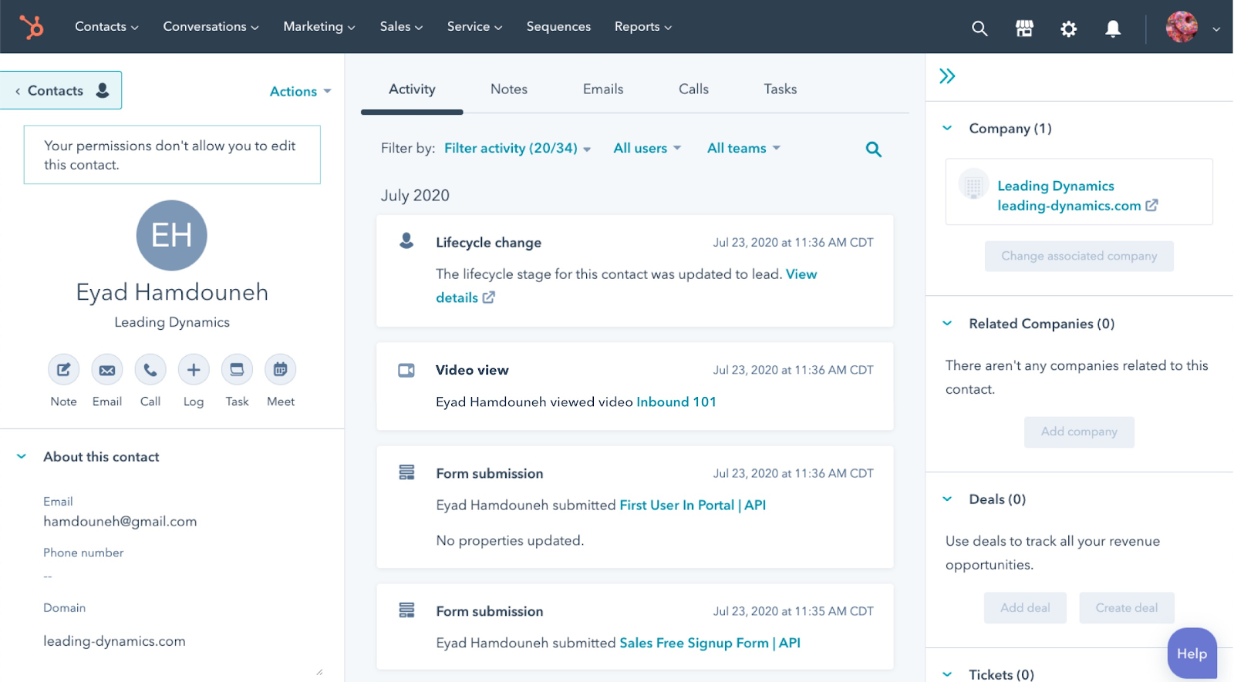The width and height of the screenshot is (1234, 682).
Task: Open the marketplace icon in top bar
Action: point(1024,29)
